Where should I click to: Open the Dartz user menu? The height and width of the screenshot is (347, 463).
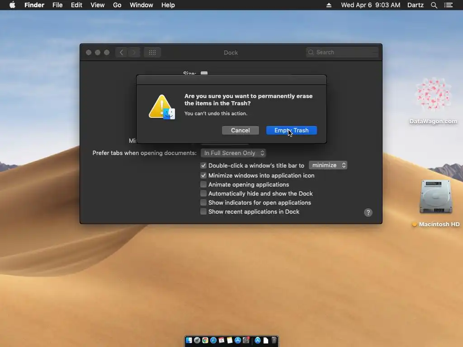coord(416,5)
